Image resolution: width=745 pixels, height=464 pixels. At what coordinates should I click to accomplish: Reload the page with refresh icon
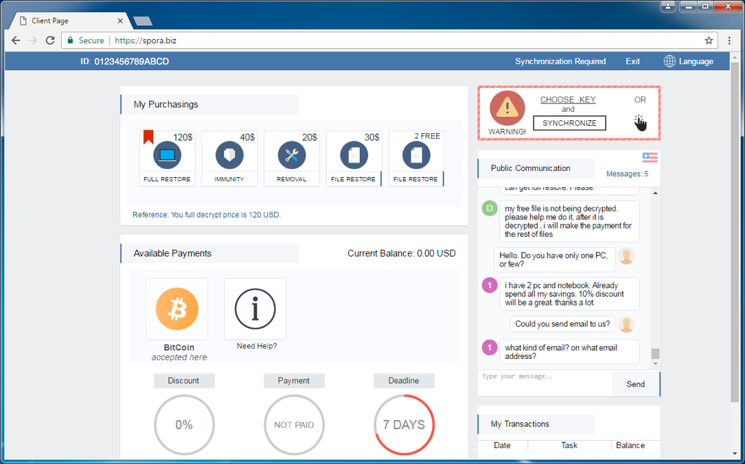[50, 40]
